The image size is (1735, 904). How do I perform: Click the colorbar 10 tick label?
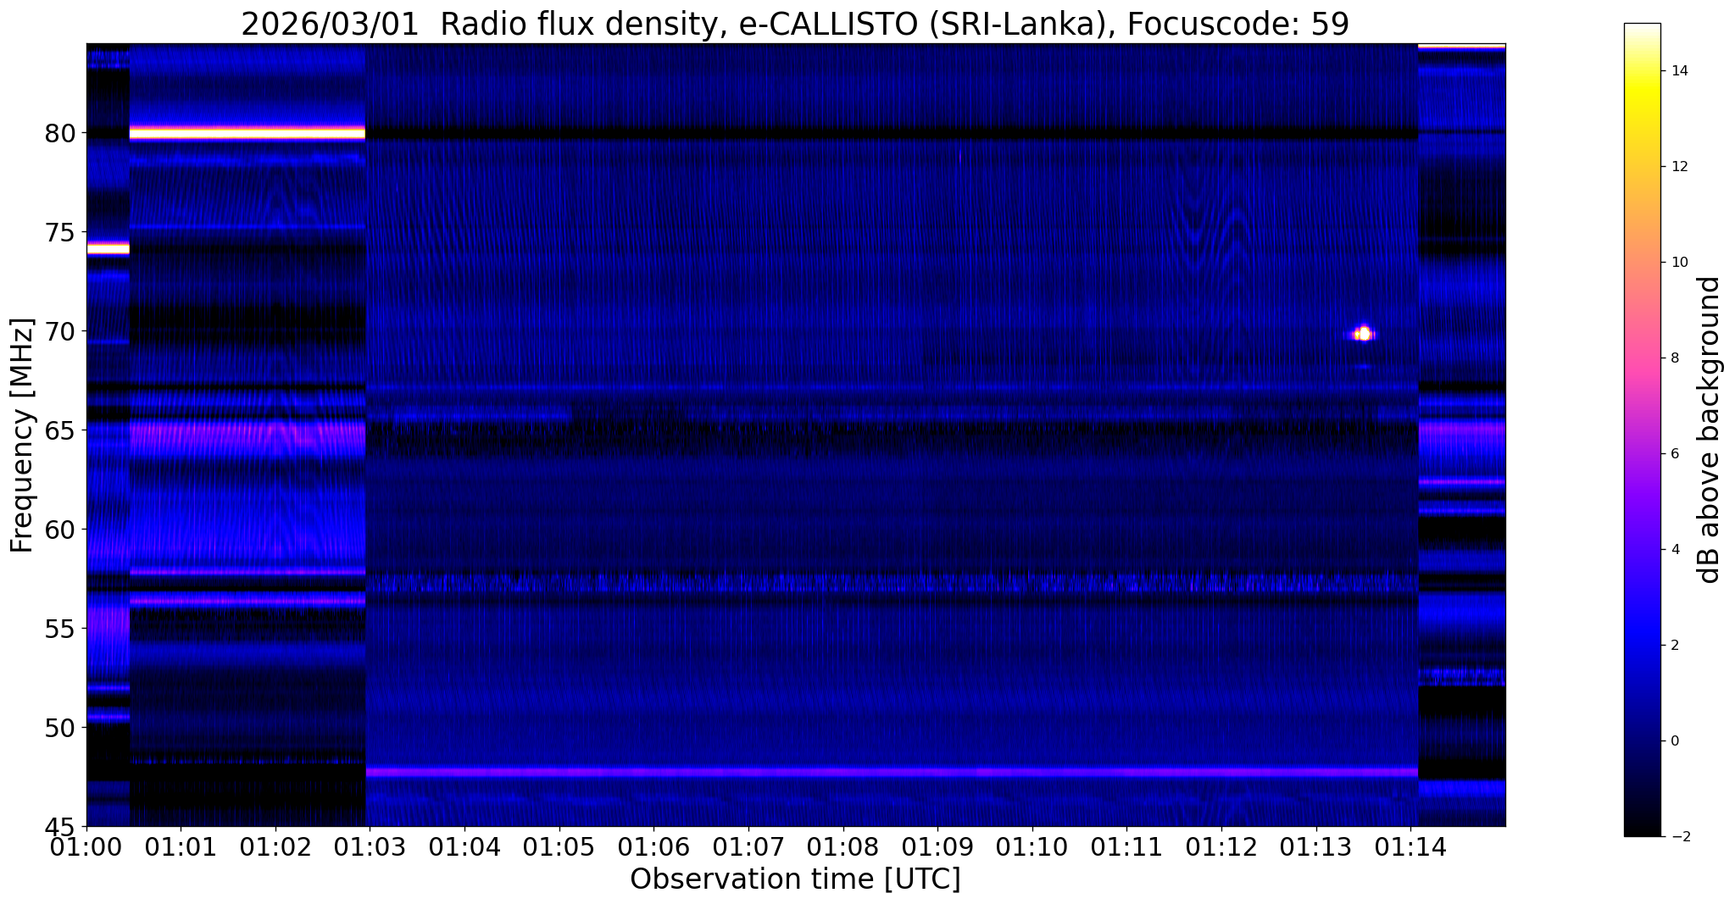click(1677, 263)
